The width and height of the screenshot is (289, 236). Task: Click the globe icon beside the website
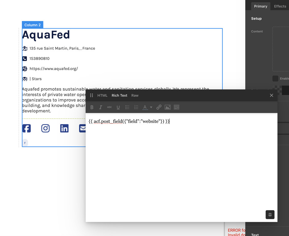coord(25,69)
